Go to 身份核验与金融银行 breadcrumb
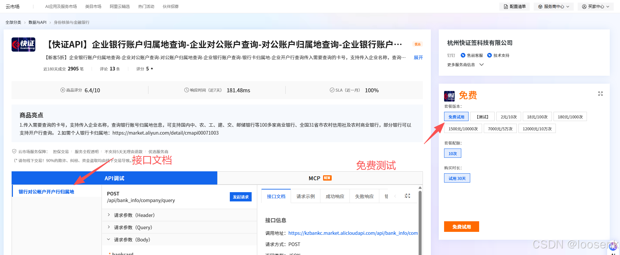The height and width of the screenshot is (255, 620). click(x=72, y=22)
